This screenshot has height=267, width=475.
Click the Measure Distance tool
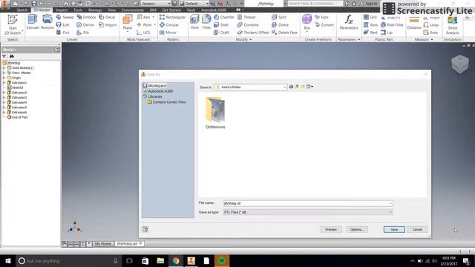pyautogui.click(x=414, y=24)
